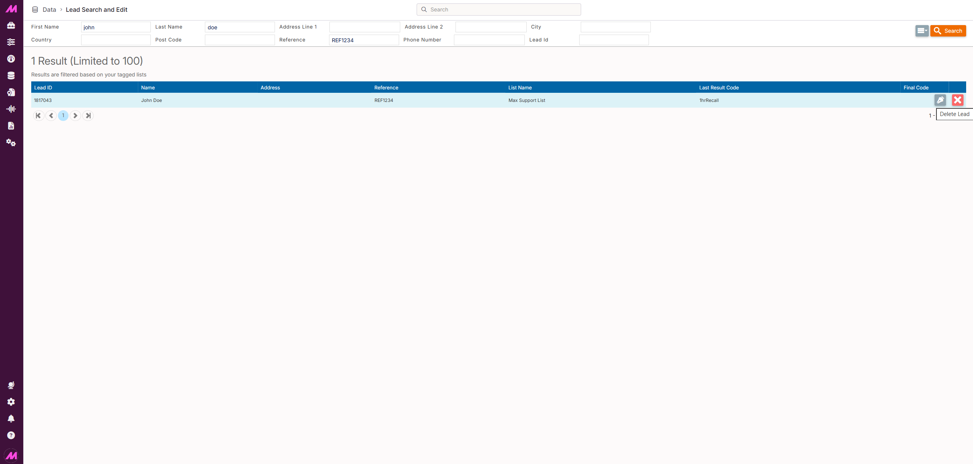The image size is (973, 464).
Task: Sort by Lead ID column header
Action: point(84,87)
